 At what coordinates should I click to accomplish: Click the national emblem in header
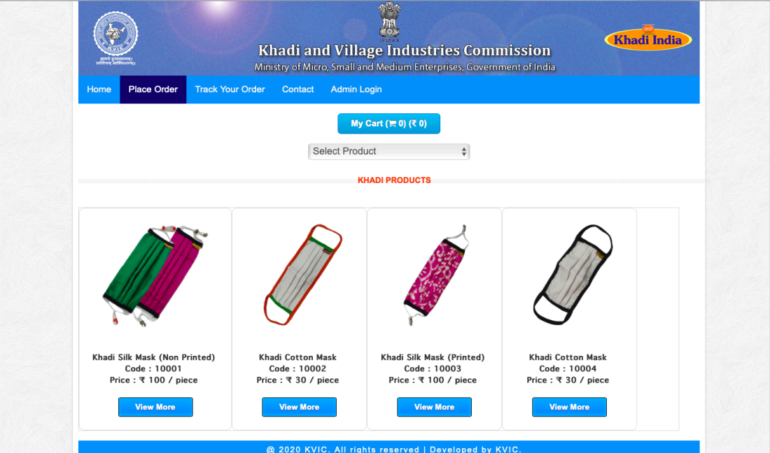[x=389, y=20]
